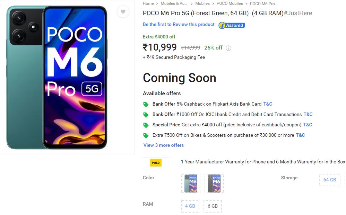The height and width of the screenshot is (215, 346).
Task: Open T&C for Bikes & Scooters offer
Action: [300, 135]
